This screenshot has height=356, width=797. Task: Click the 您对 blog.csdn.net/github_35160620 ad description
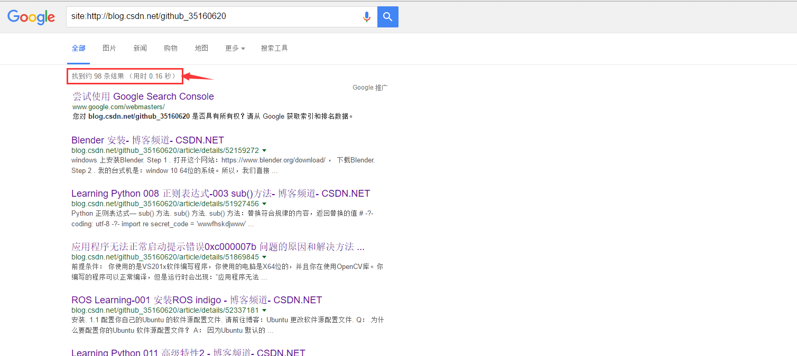(213, 116)
